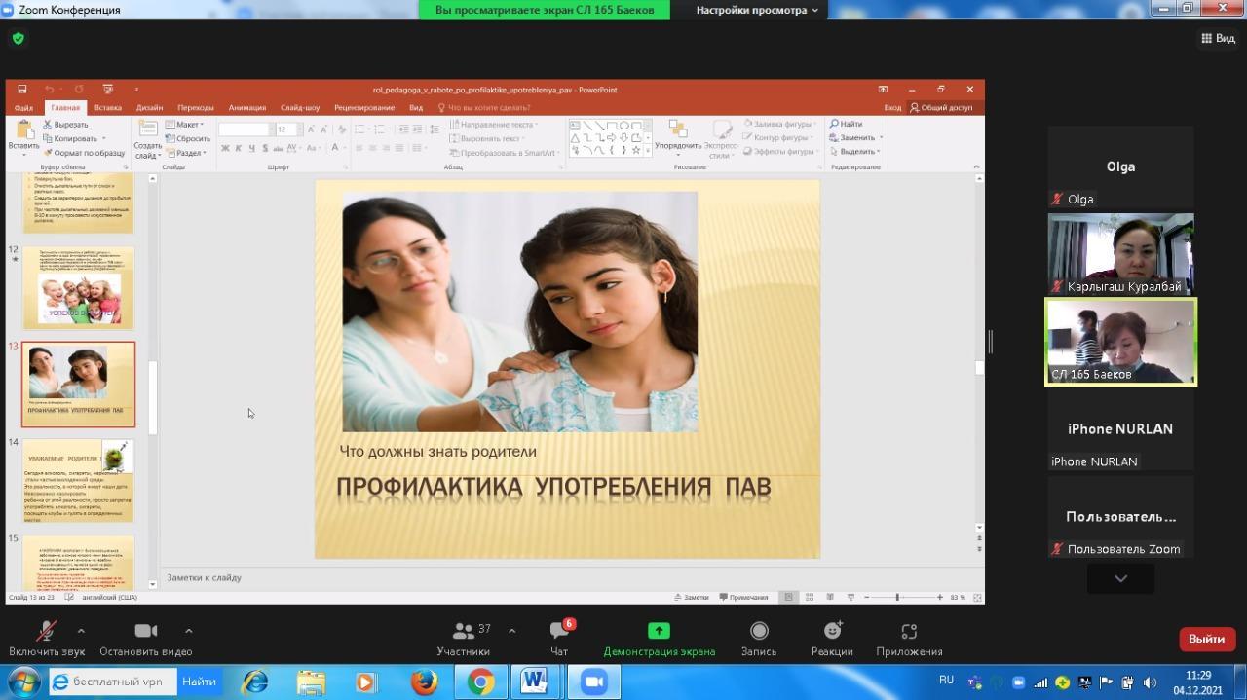Click the red Выйти button
This screenshot has width=1247, height=700.
1206,639
